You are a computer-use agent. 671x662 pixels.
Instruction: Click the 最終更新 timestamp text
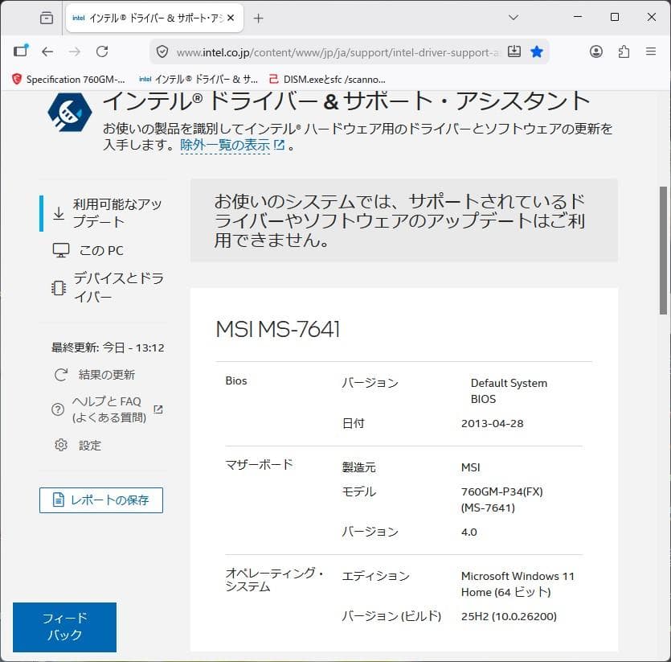click(x=108, y=347)
